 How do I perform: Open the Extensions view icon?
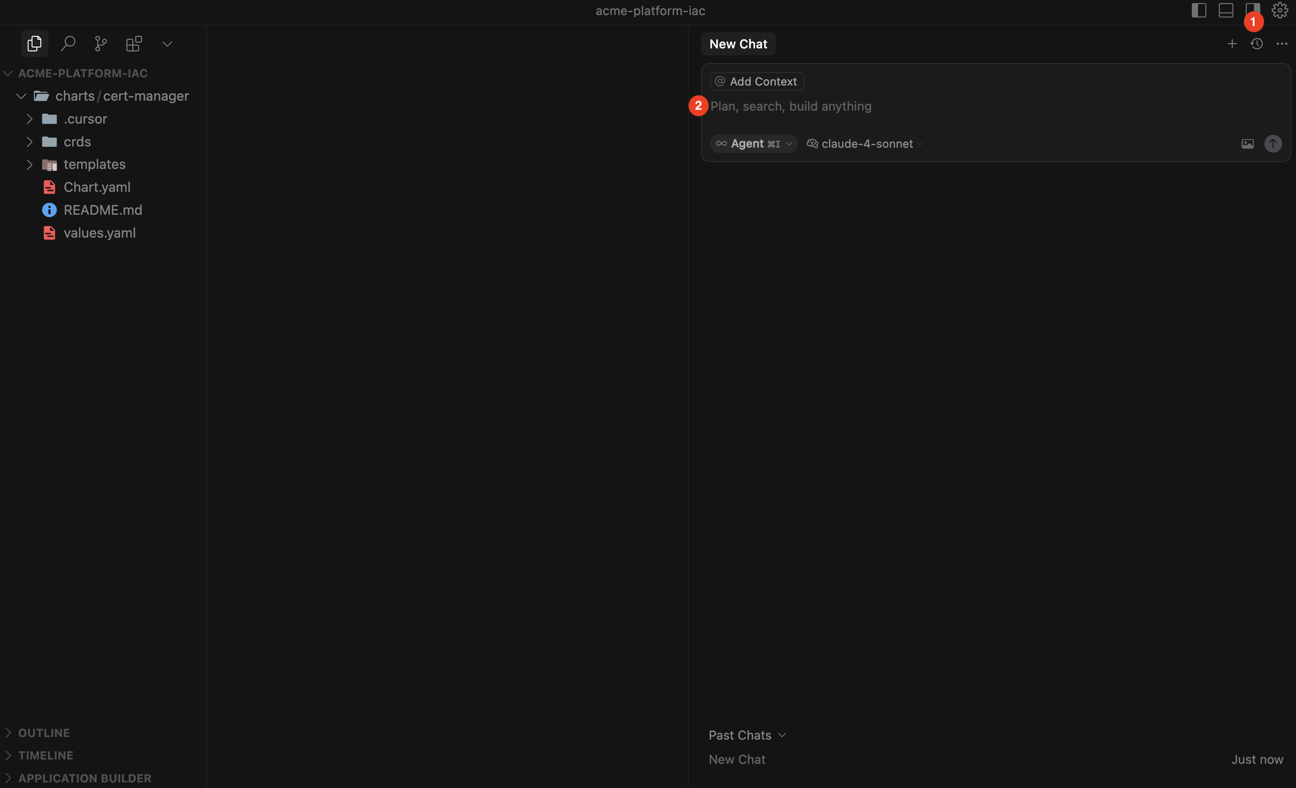[133, 44]
